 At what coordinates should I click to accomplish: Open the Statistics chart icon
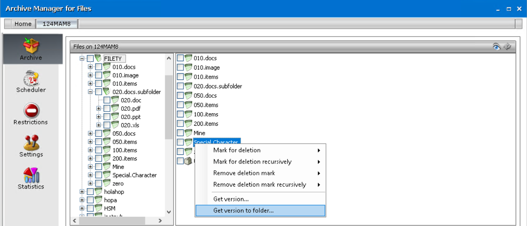[x=31, y=175]
